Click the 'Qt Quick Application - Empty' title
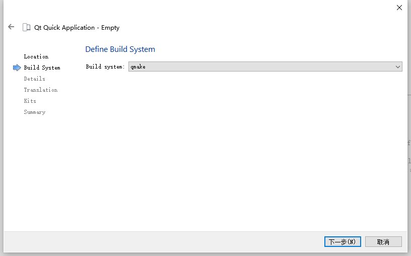411x256 pixels. 77,28
